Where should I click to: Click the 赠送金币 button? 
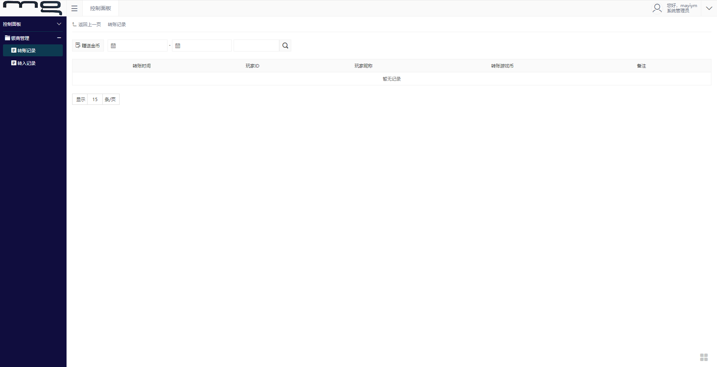pyautogui.click(x=88, y=46)
